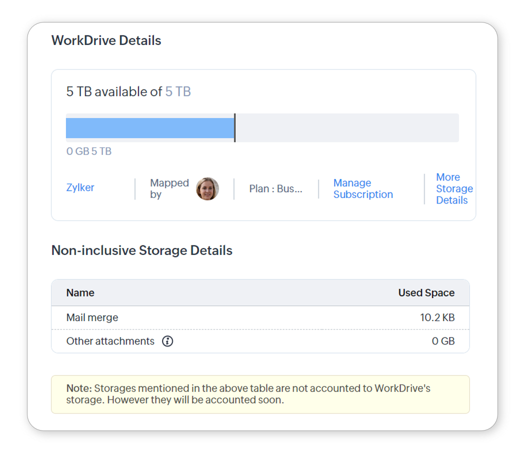Click the blue filled portion of storage bar
Image resolution: width=528 pixels, height=458 pixels.
tap(149, 128)
